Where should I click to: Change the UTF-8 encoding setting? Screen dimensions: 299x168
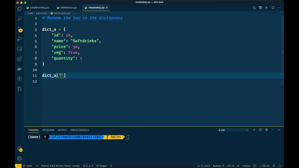(230, 166)
